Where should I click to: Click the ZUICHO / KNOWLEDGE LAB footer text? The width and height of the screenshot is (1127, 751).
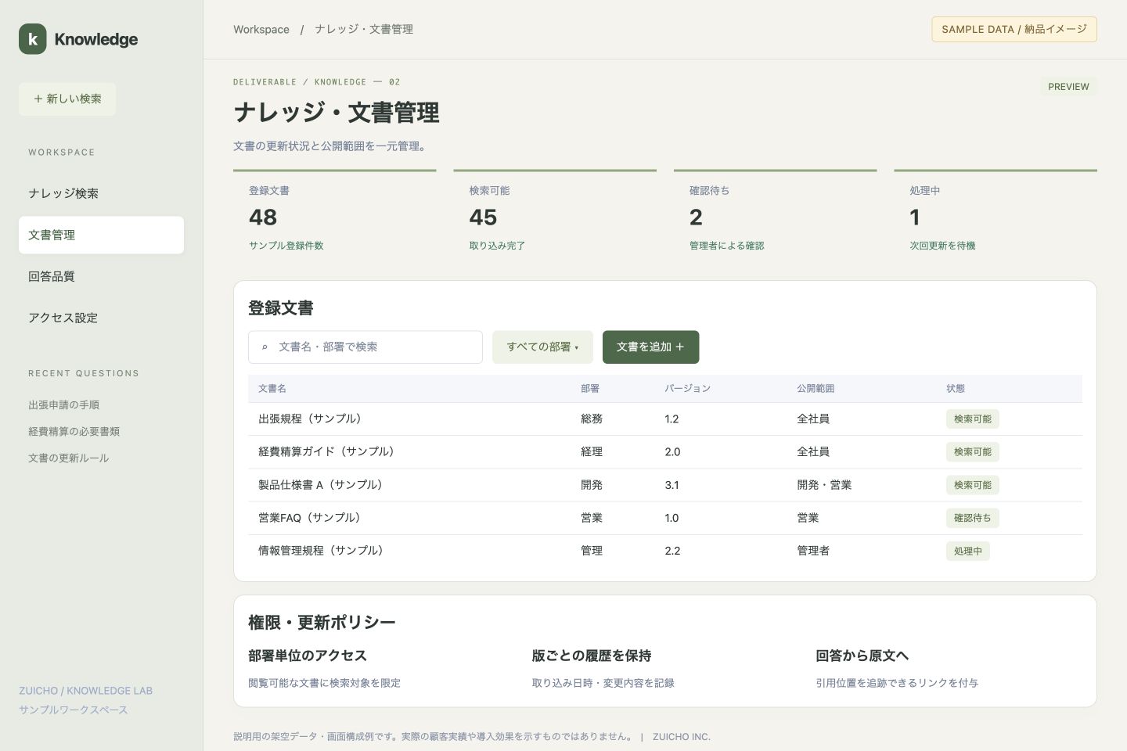point(85,691)
